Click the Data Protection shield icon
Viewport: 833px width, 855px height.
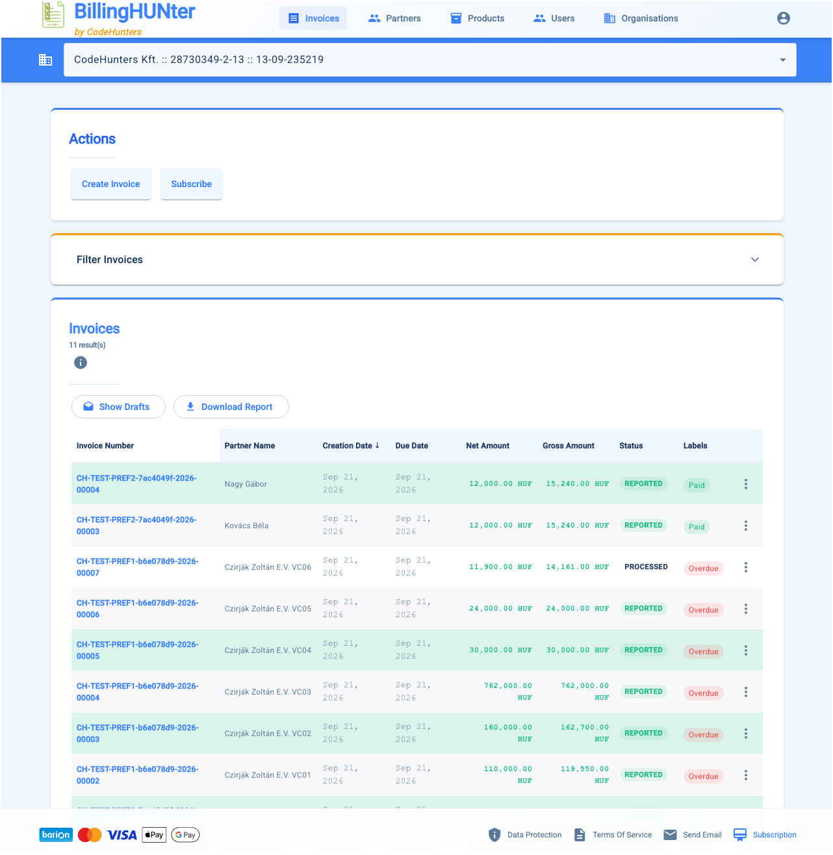[494, 835]
